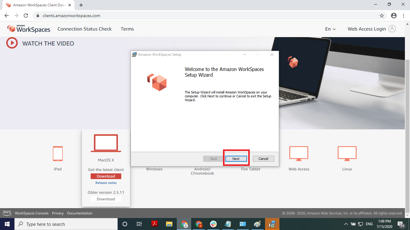Open WorkSpaces Console footer link
The image size is (410, 230).
click(32, 213)
